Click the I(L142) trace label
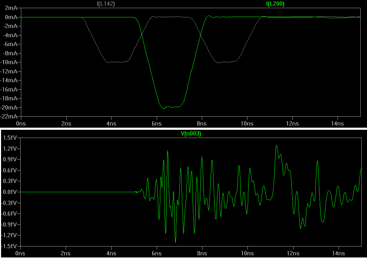Image resolution: width=367 pixels, height=261 pixels. (x=106, y=4)
